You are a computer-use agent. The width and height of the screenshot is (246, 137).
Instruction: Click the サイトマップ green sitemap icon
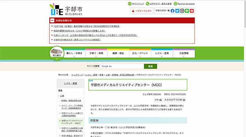click(130, 4)
